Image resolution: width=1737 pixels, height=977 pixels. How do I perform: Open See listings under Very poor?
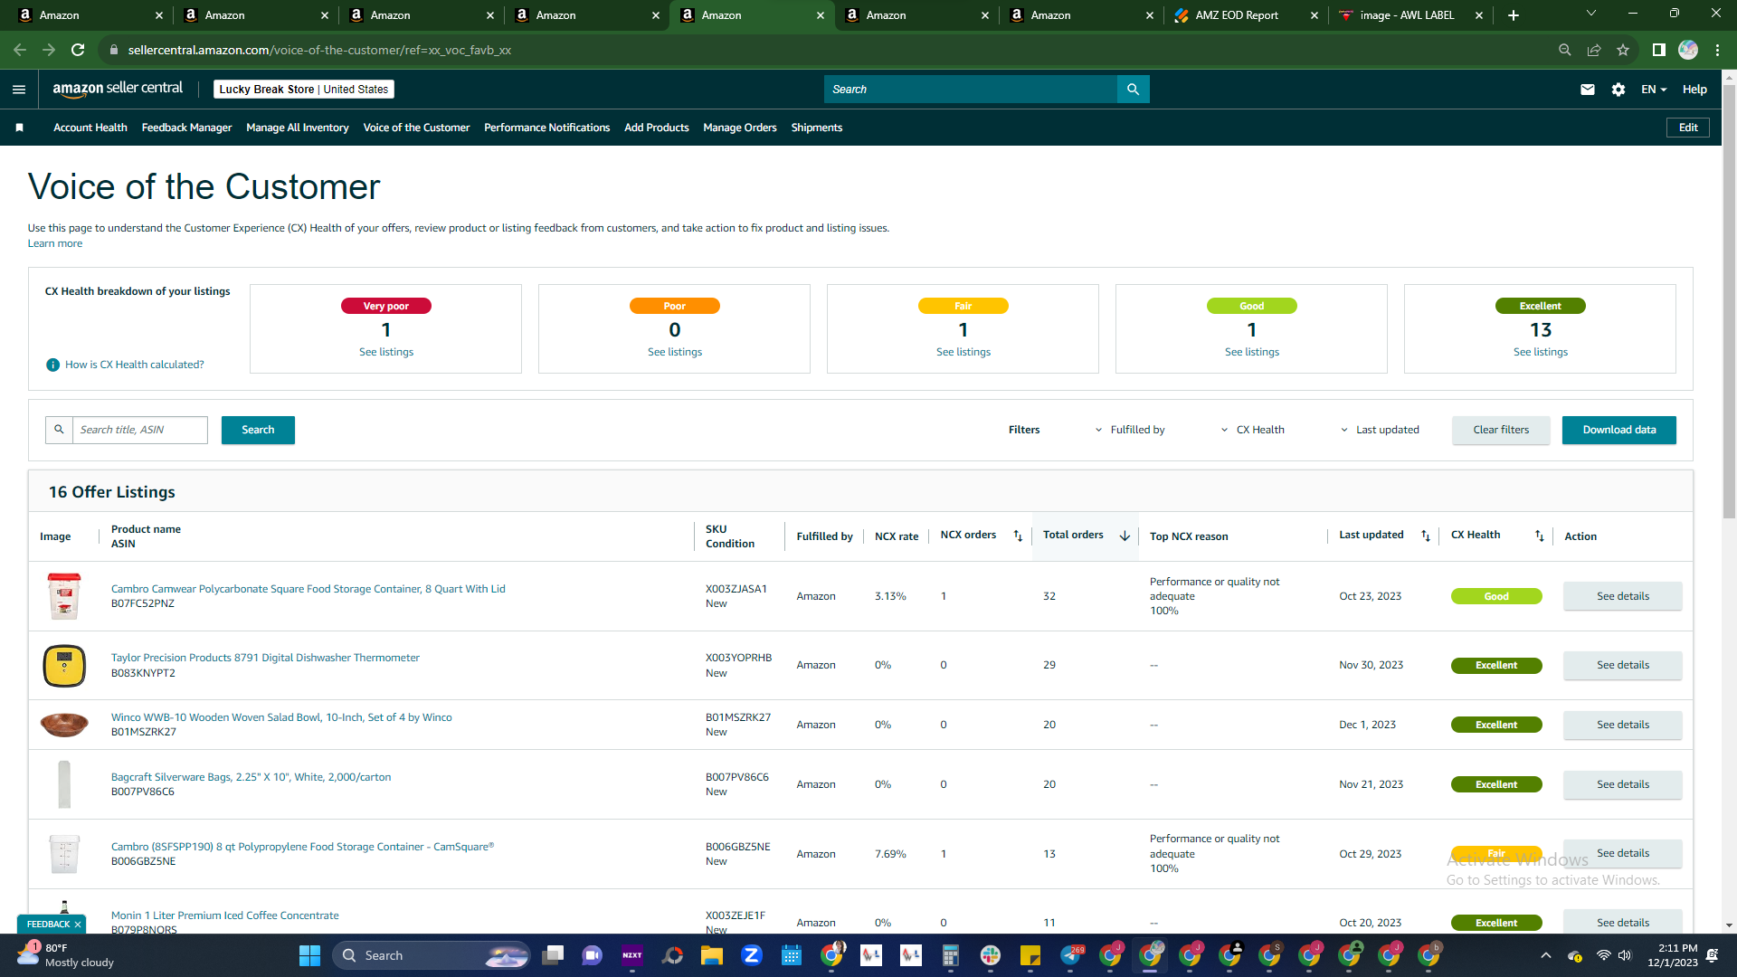(x=386, y=352)
